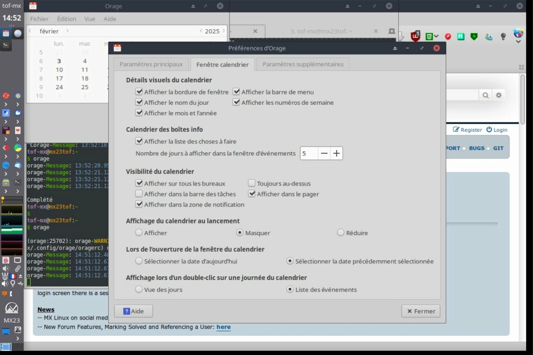Enable Afficher dans la barre des tâches
The image size is (533, 355).
click(x=138, y=194)
